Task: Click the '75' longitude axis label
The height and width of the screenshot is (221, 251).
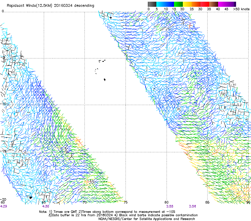Action: point(125,202)
